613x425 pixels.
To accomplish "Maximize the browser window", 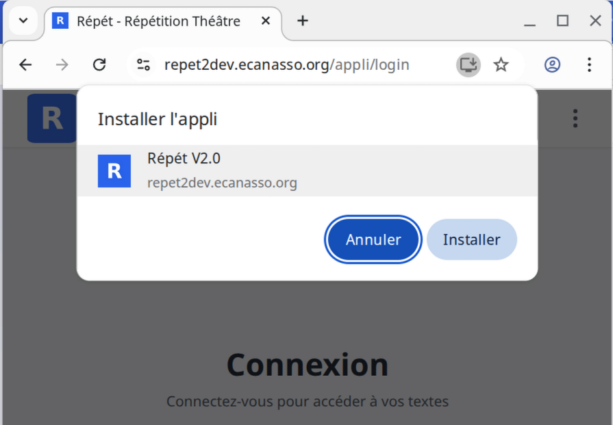I will (x=562, y=21).
